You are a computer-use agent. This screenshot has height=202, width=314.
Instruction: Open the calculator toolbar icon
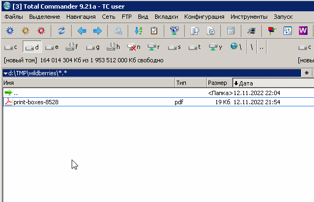pyautogui.click(x=231, y=31)
